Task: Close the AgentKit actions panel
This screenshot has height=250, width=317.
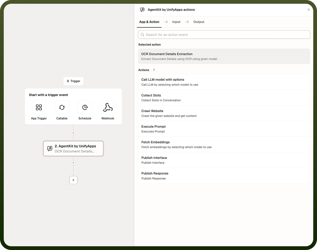Action: pyautogui.click(x=309, y=10)
